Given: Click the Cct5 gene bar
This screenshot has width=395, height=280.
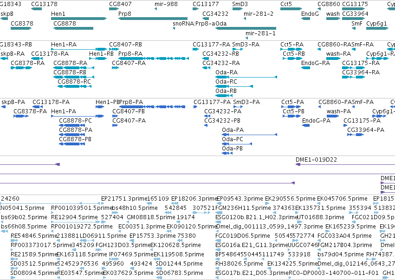Looking at the screenshot, I should tap(291, 9).
